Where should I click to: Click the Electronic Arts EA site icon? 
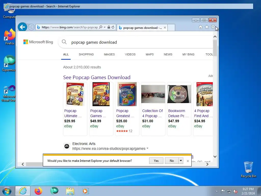pyautogui.click(x=67, y=146)
